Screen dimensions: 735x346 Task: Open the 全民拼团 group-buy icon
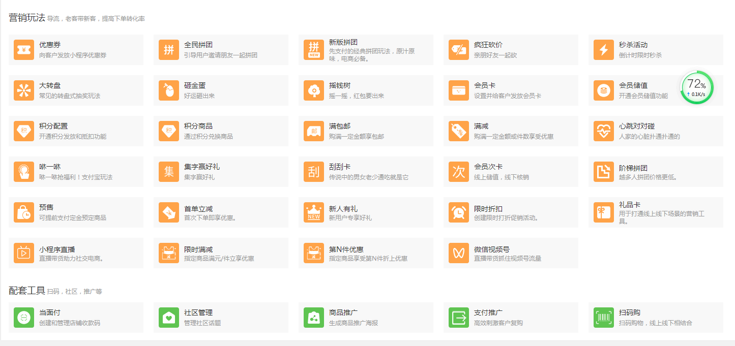(169, 50)
